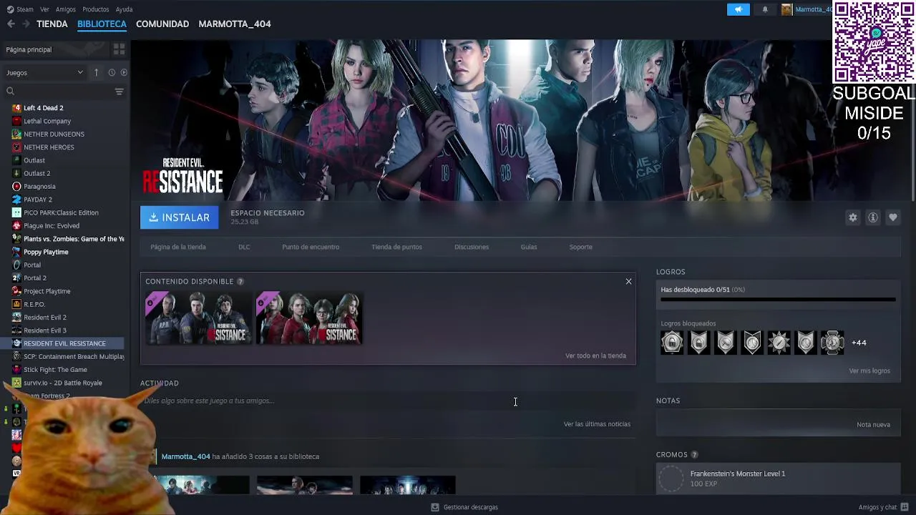Image resolution: width=916 pixels, height=515 pixels.
Task: Open the Frankenstein's Monster Level 1 badge
Action: click(x=778, y=478)
